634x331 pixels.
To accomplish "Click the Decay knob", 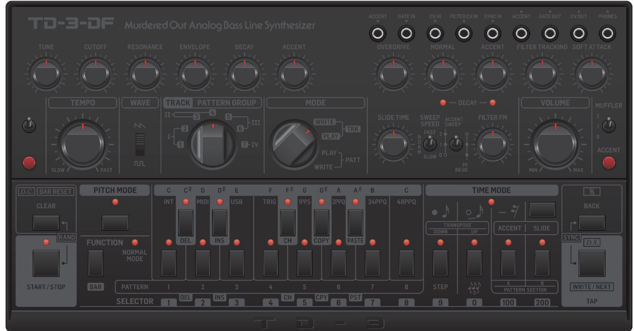I will tap(244, 74).
